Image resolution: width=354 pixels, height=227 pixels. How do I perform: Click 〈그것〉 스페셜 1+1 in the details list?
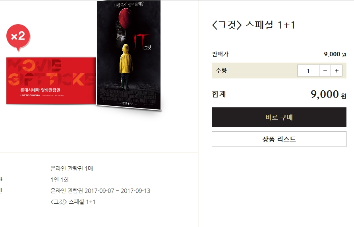(x=73, y=202)
